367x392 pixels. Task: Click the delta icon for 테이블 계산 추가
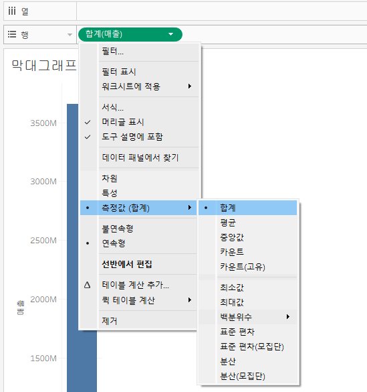click(88, 285)
